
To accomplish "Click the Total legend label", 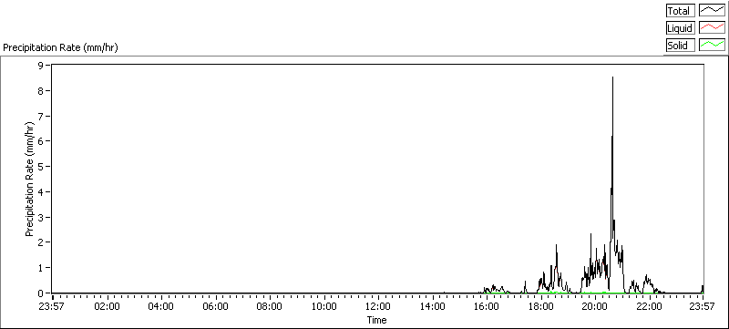I will pos(680,11).
